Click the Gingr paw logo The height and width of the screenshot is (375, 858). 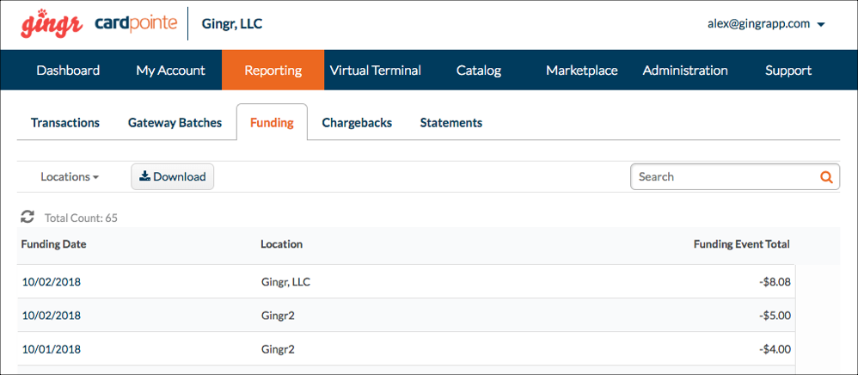pyautogui.click(x=52, y=23)
